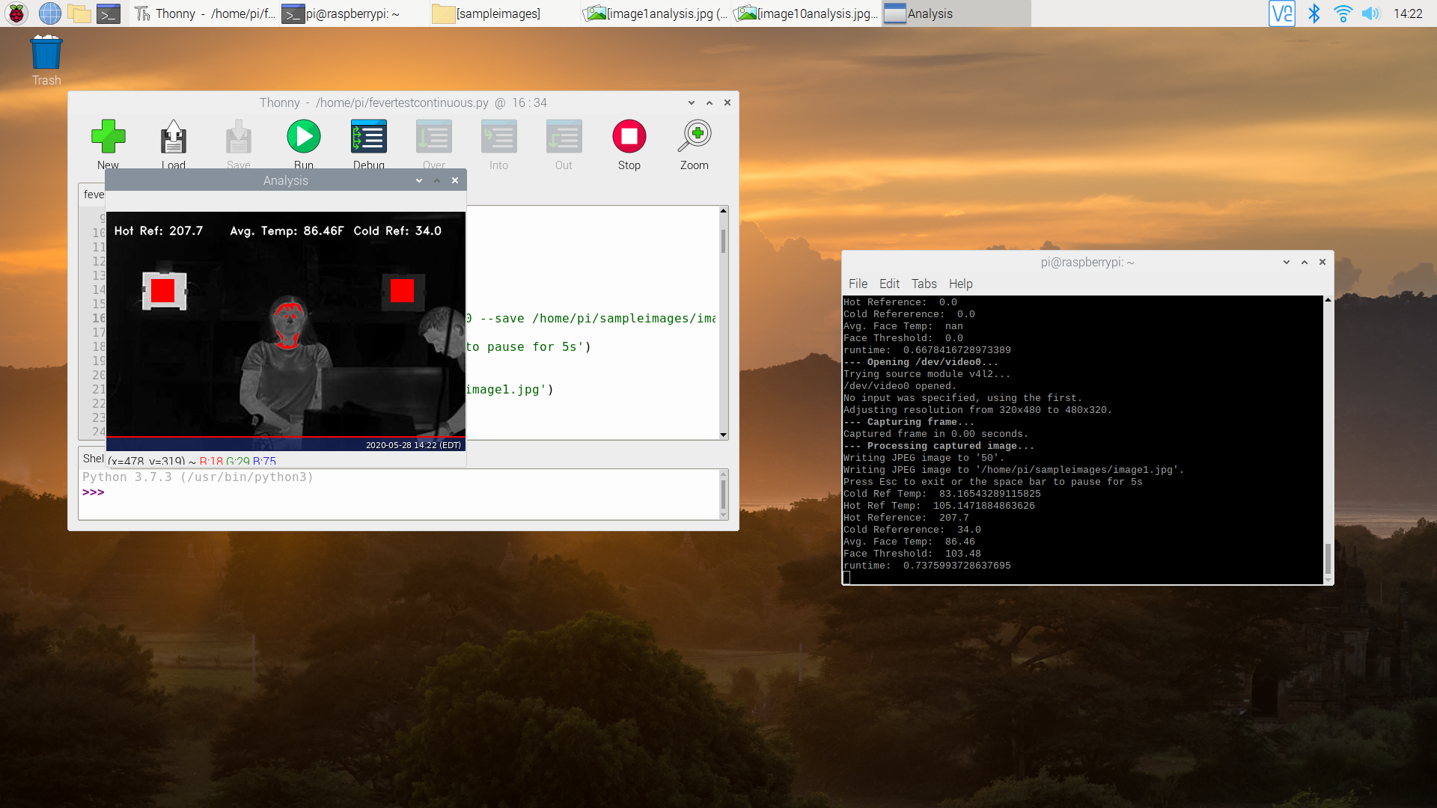Click the Debug script icon
The height and width of the screenshot is (808, 1437).
[368, 138]
